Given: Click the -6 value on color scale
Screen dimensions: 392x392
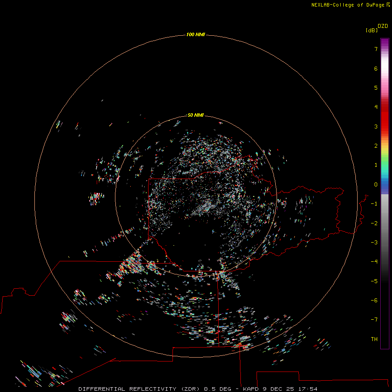Looking at the screenshot, I should tap(374, 301).
